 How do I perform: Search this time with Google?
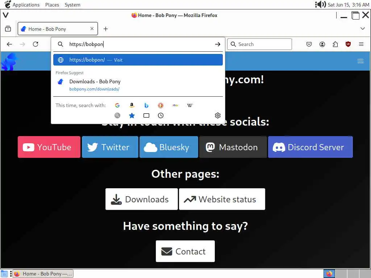click(x=117, y=105)
